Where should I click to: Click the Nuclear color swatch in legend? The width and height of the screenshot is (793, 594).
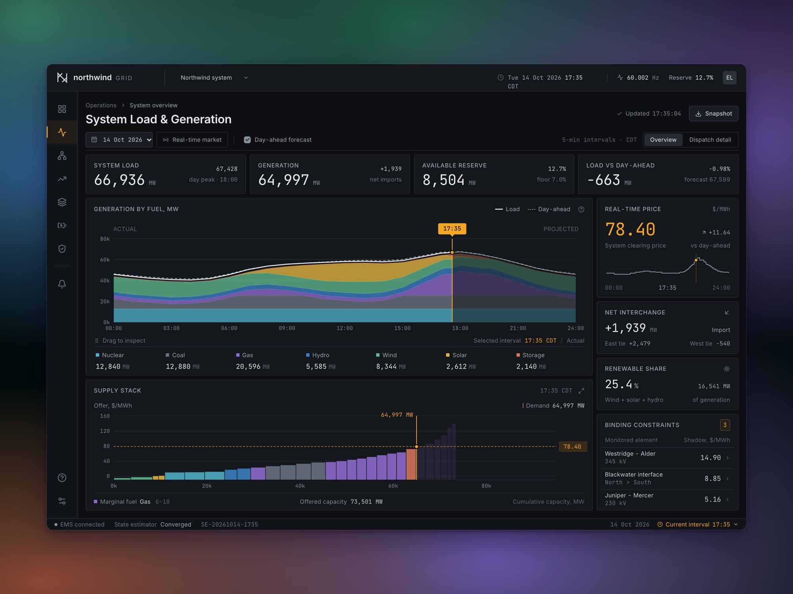click(98, 355)
